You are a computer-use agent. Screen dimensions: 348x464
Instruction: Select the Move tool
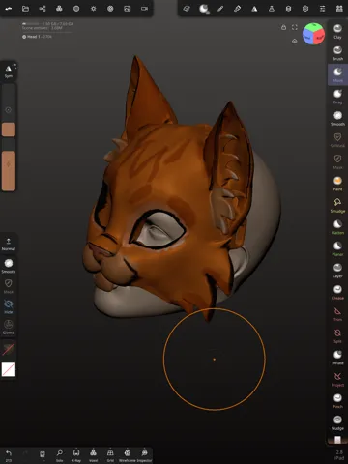(337, 74)
